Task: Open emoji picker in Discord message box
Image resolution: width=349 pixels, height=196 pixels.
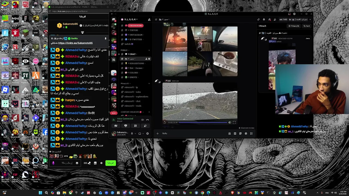Action: (x=246, y=133)
